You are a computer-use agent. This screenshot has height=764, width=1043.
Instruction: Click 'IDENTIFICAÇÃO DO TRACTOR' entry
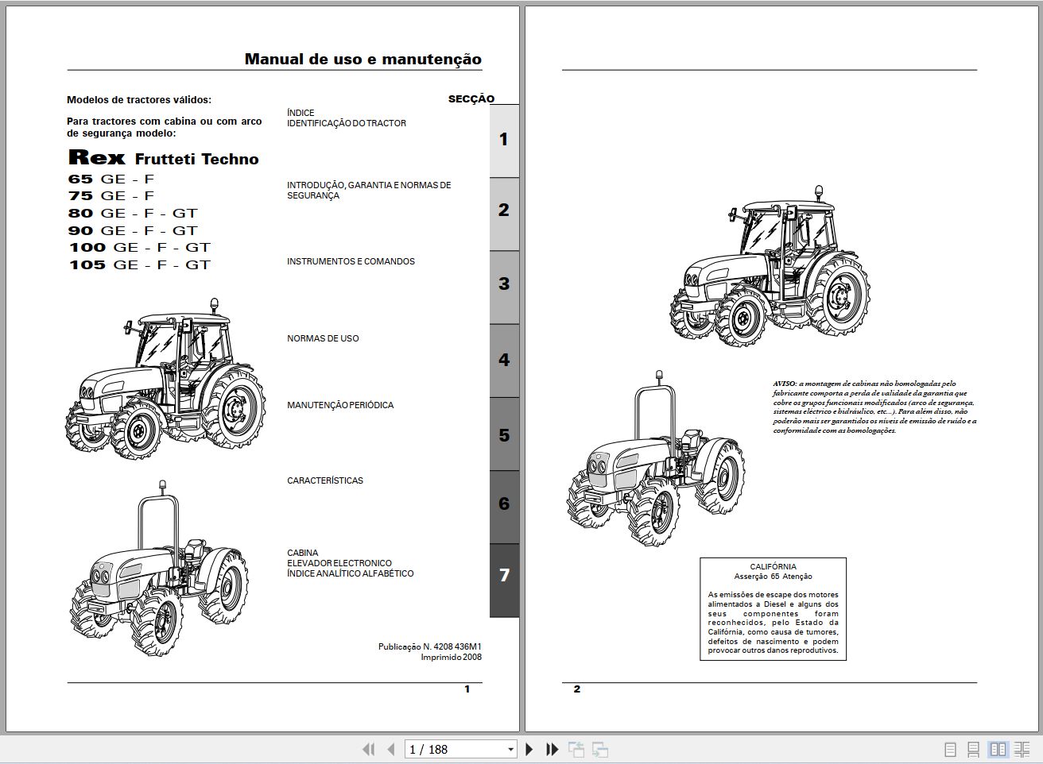pyautogui.click(x=347, y=123)
